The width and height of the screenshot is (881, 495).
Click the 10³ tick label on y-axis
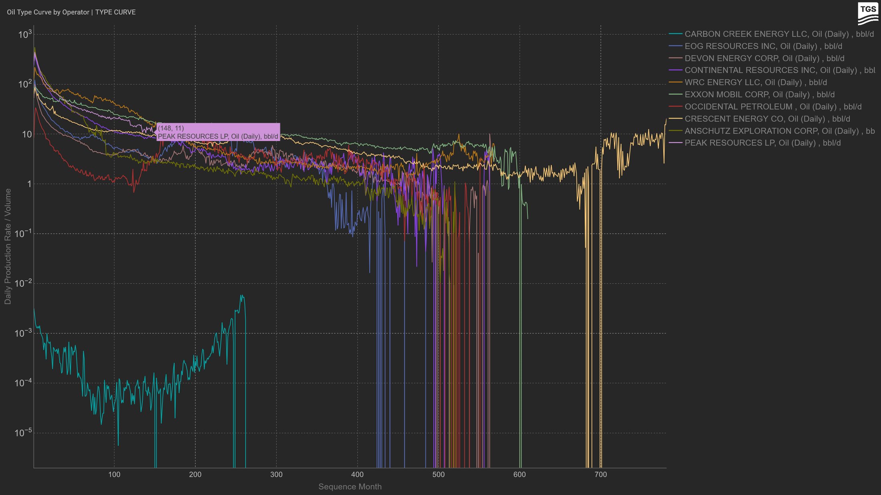coord(25,34)
